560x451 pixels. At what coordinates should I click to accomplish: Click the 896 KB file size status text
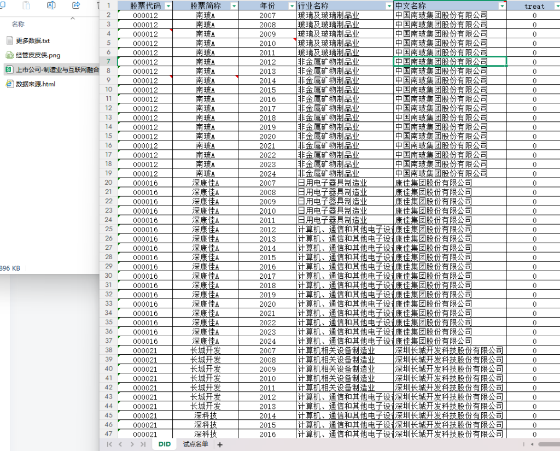pyautogui.click(x=10, y=268)
